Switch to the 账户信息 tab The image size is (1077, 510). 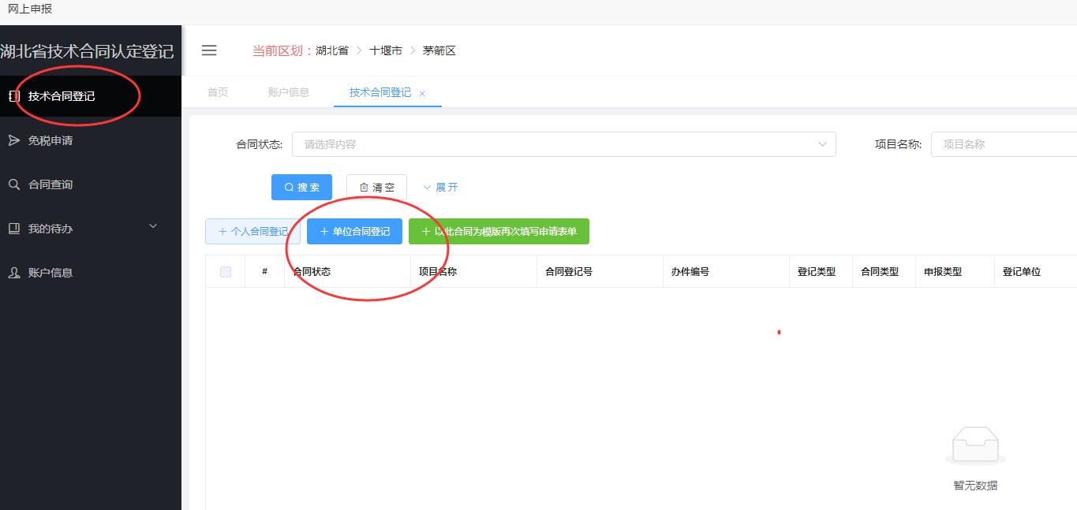point(289,92)
